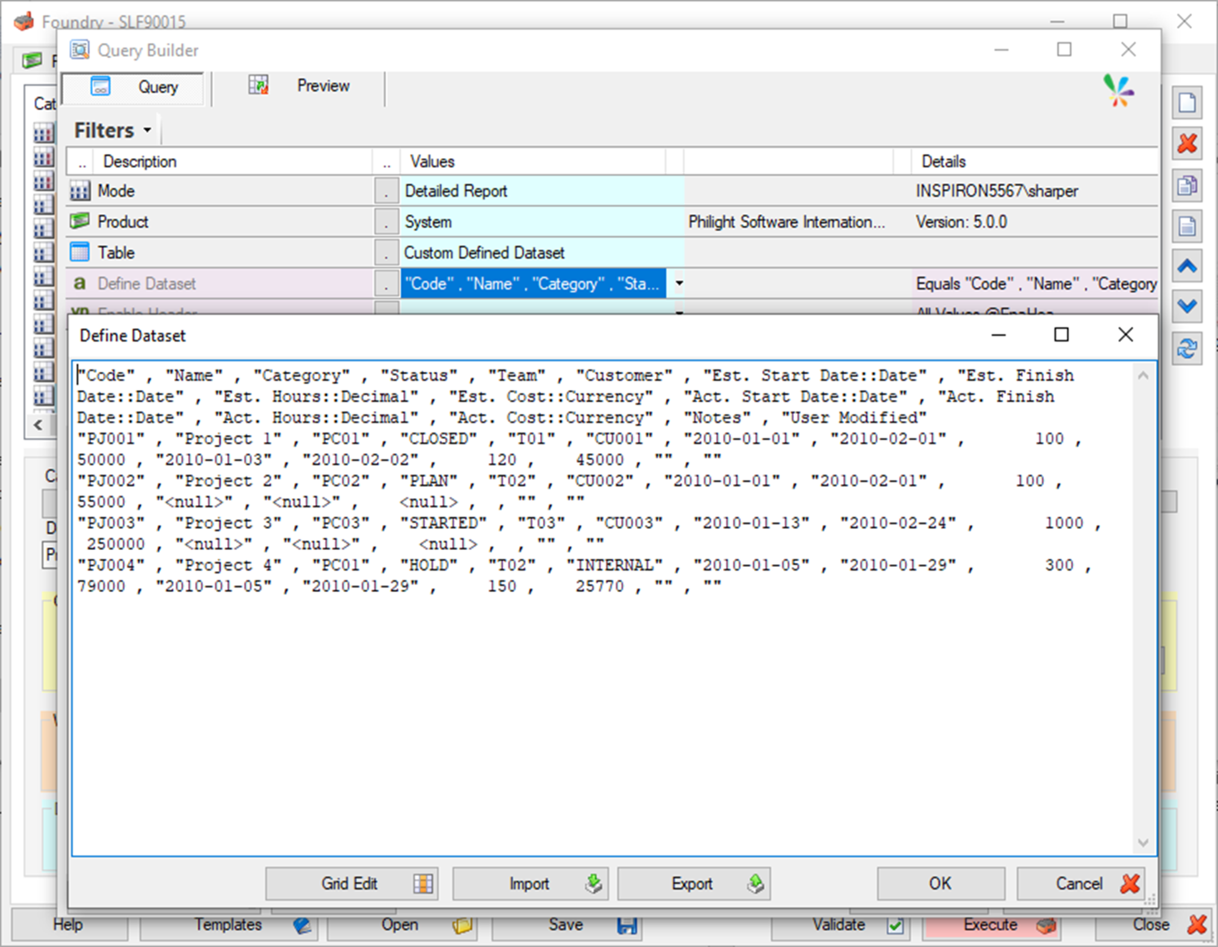Confirm the dataset with OK
The height and width of the screenshot is (947, 1218).
point(941,883)
